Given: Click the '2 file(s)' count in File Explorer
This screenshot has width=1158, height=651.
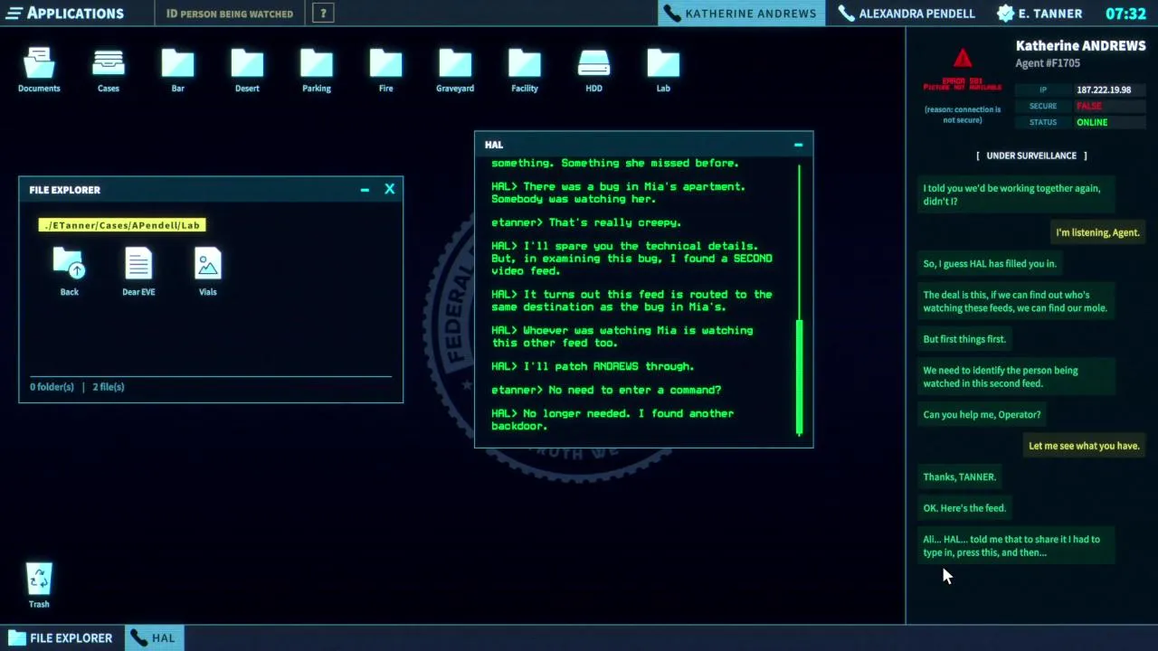Looking at the screenshot, I should (x=109, y=387).
